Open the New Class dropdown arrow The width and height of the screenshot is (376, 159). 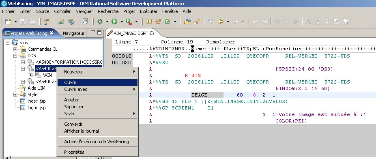175,21
